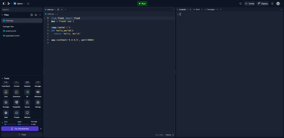Dismiss the Try Ghostwriter banner

(41, 129)
